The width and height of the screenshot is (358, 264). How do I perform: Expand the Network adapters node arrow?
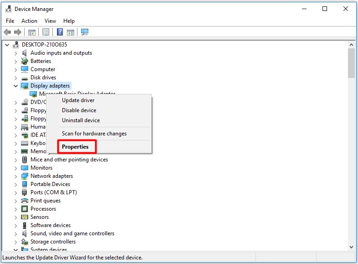click(16, 176)
